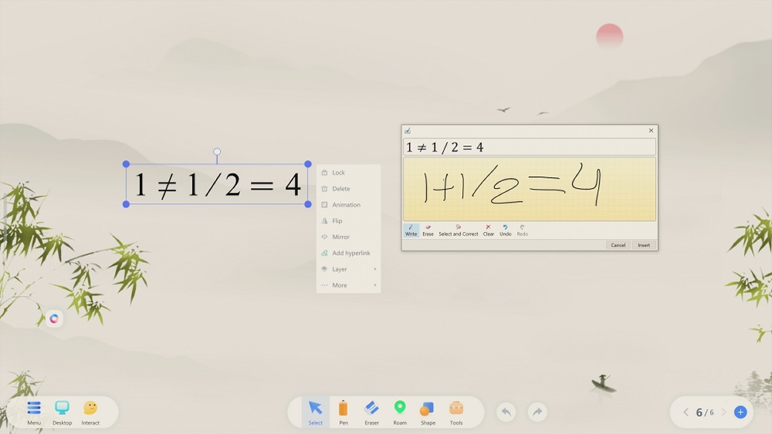Choose the Pen tool

tap(344, 412)
